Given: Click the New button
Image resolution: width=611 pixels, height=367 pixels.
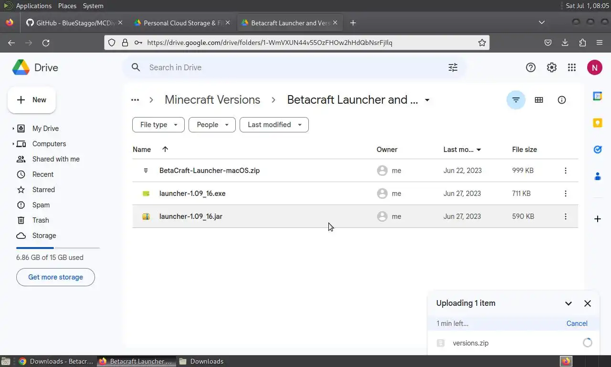Looking at the screenshot, I should click(32, 100).
